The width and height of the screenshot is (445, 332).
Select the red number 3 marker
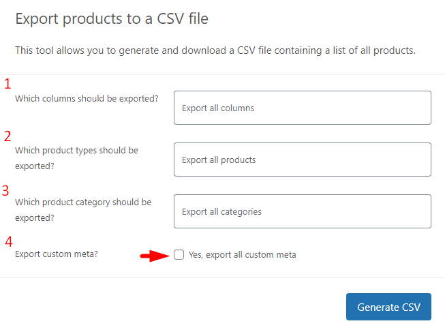click(7, 190)
